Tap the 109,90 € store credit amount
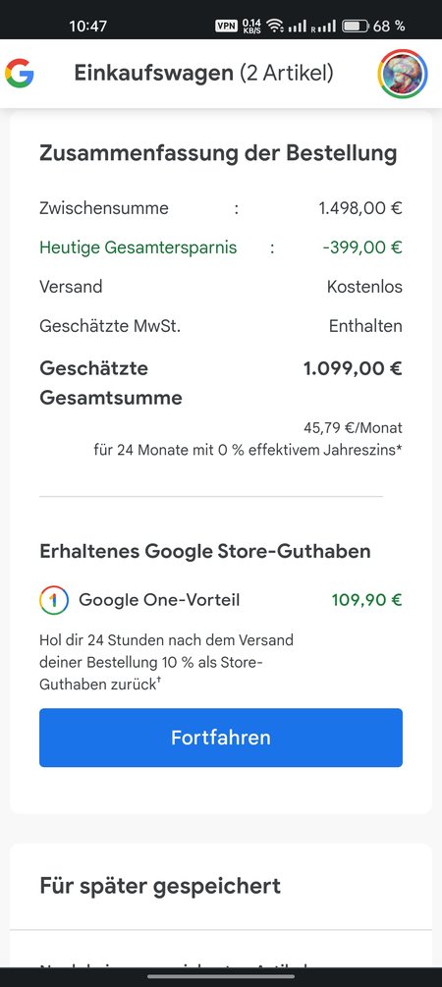The image size is (442, 987). (x=366, y=600)
